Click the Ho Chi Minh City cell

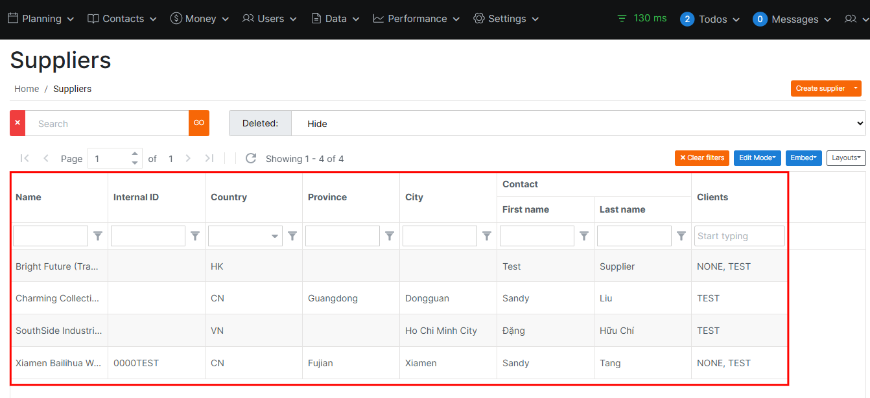click(448, 331)
